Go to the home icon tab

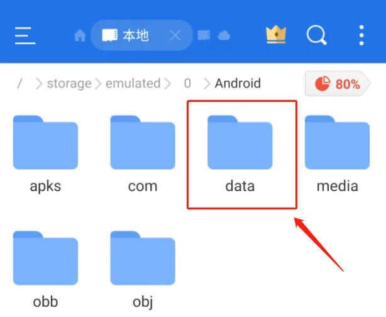[x=80, y=35]
